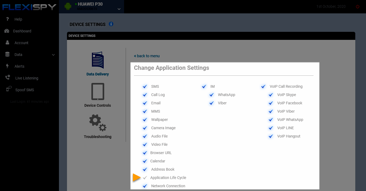Click the Dashboard gauge icon
Image resolution: width=366 pixels, height=191 pixels.
tap(7, 31)
